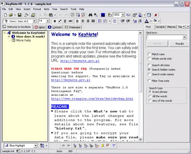Toggle the numbered list icon

pos(105,21)
